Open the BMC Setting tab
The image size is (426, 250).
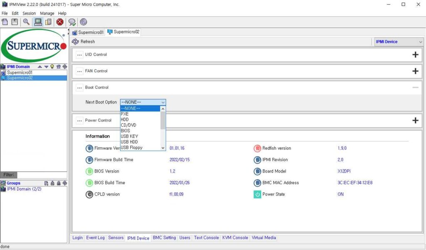164,238
